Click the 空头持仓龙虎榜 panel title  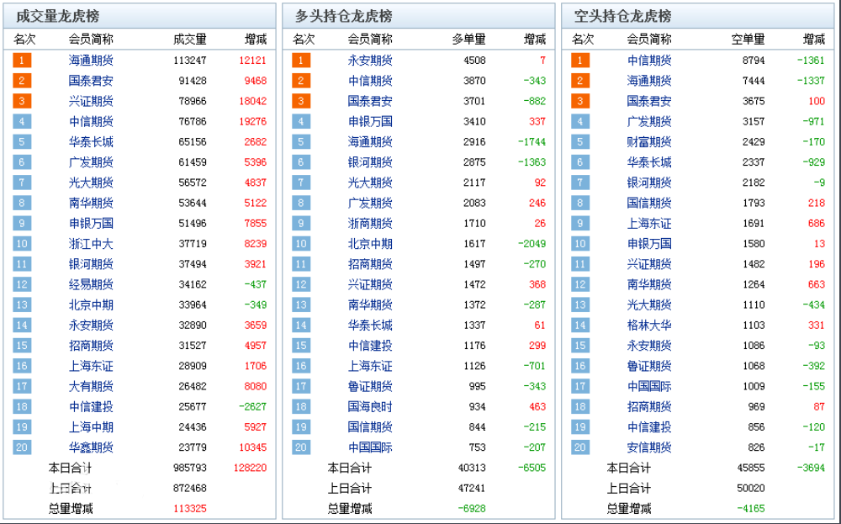[x=622, y=16]
